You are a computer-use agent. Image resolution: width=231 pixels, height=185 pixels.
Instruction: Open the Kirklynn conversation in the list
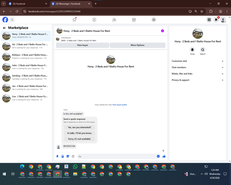tap(26, 56)
